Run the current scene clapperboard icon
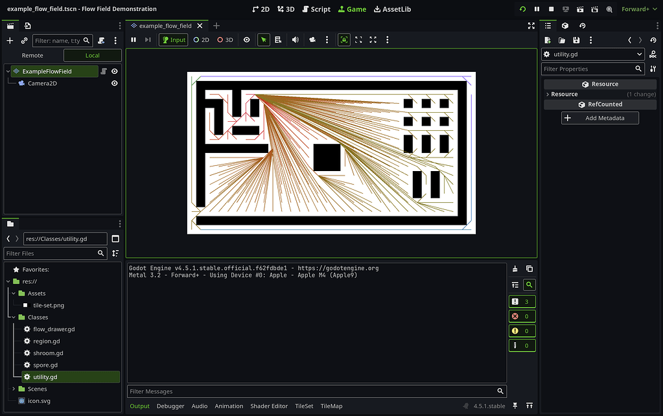Viewport: 663px width, 416px height. coord(580,9)
